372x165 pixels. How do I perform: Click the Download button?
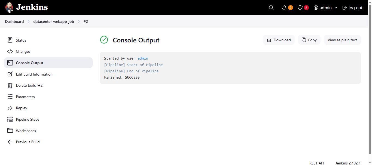[x=279, y=40]
